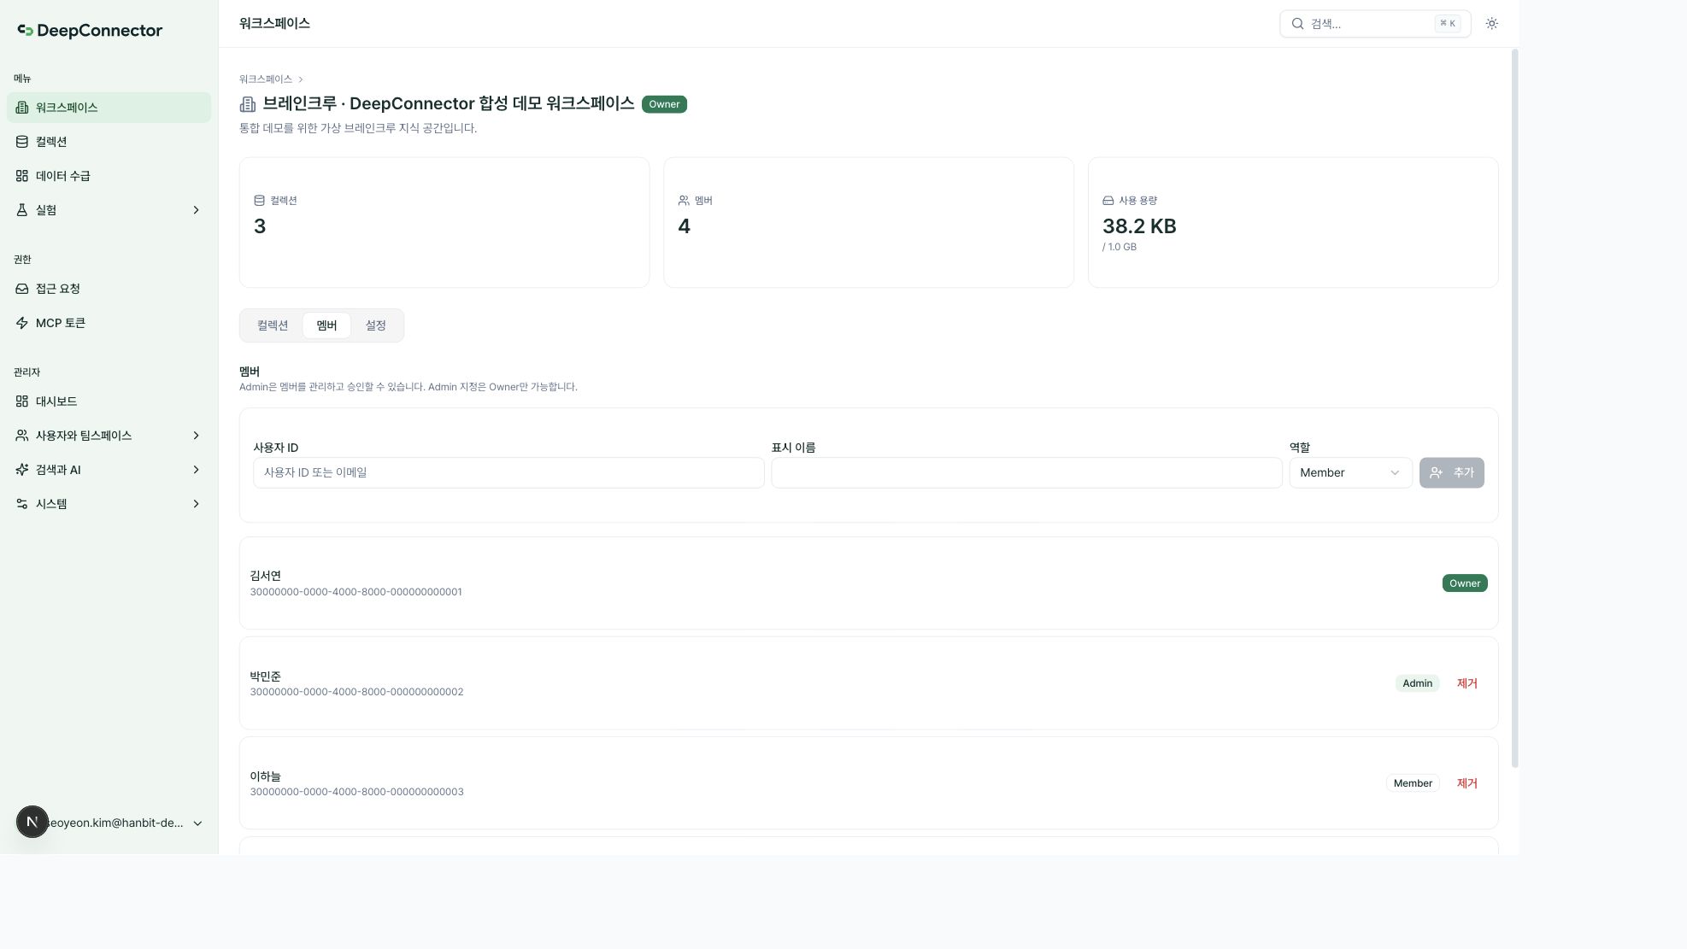Click the 추가 add member button
The width and height of the screenshot is (1687, 949).
tap(1451, 473)
